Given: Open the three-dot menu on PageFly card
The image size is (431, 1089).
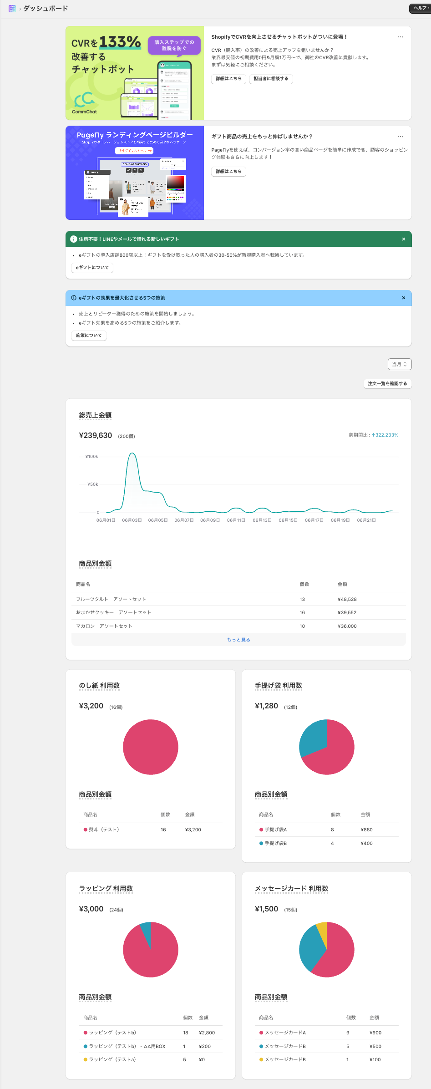Looking at the screenshot, I should coord(401,137).
